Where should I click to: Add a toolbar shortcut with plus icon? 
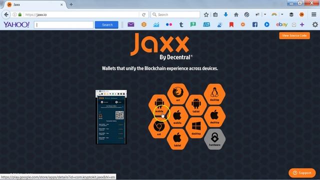[302, 24]
